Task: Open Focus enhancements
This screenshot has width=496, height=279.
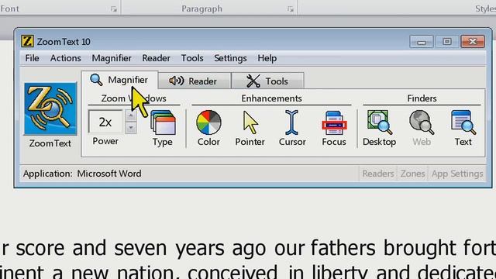Action: pos(334,127)
